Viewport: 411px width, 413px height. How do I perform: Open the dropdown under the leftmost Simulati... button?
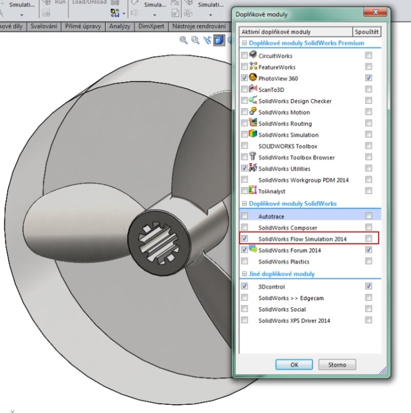[21, 15]
